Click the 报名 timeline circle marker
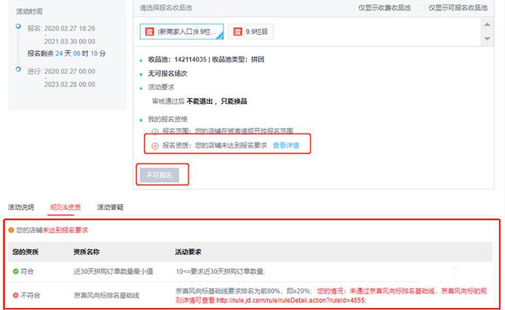Screen dimensions: 505x310 click(19, 26)
